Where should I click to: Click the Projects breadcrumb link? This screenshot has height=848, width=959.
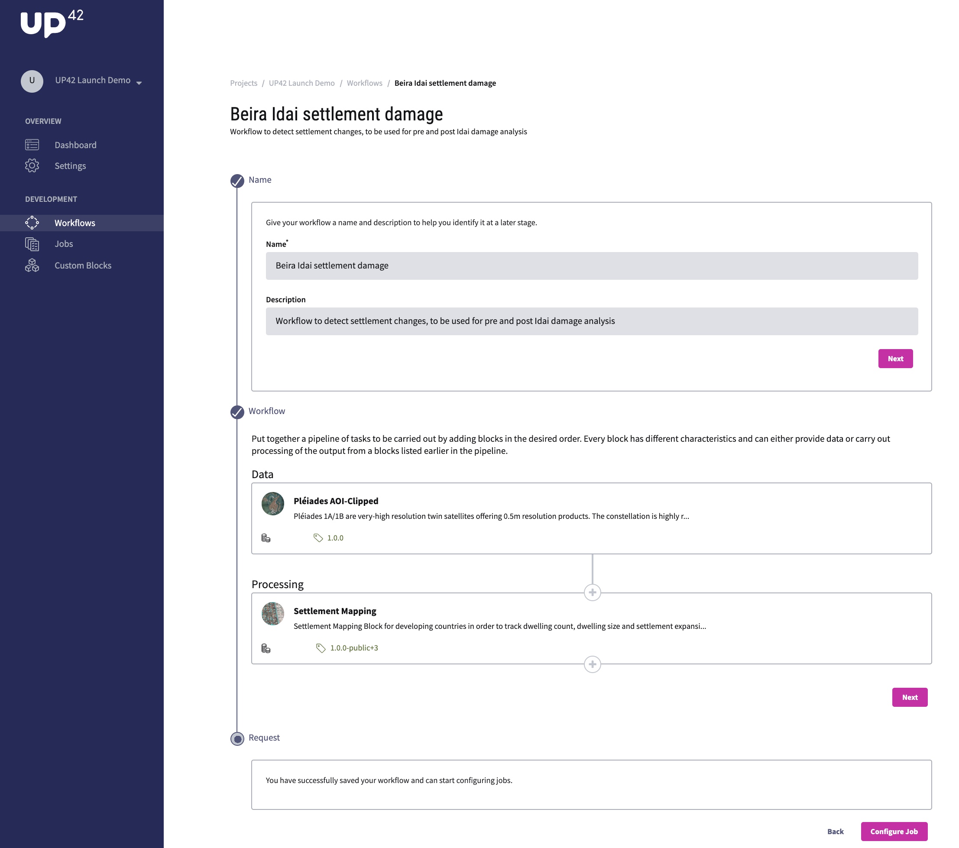243,83
